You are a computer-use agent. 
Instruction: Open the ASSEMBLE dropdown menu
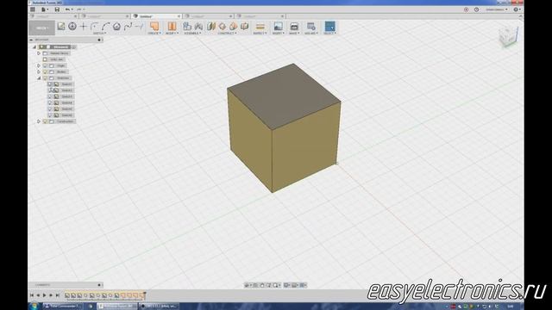pyautogui.click(x=192, y=33)
